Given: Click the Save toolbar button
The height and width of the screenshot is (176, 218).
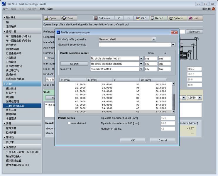Looking at the screenshot, I should 67,18.
